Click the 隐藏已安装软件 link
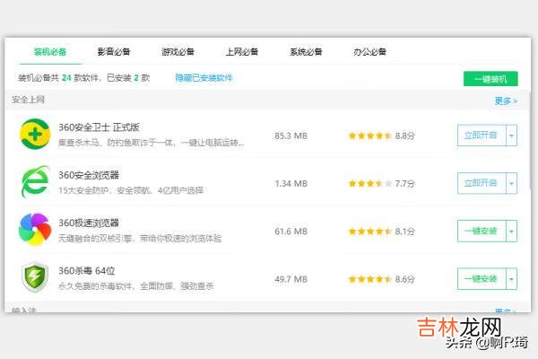Screen dimensions: 538x359 point(204,78)
